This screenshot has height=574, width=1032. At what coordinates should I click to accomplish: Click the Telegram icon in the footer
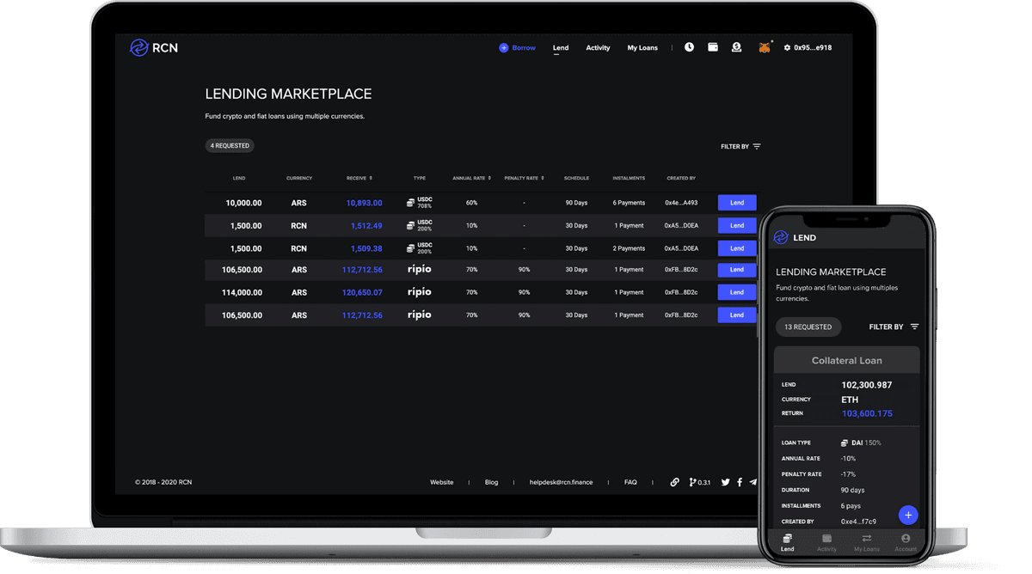click(753, 482)
